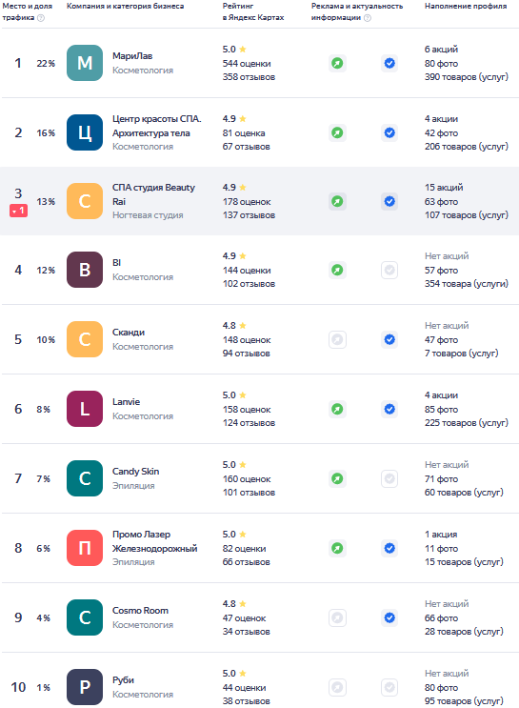Open the crimson L avatar of Lanvie
Viewport: 519px width, 708px height.
[x=85, y=409]
